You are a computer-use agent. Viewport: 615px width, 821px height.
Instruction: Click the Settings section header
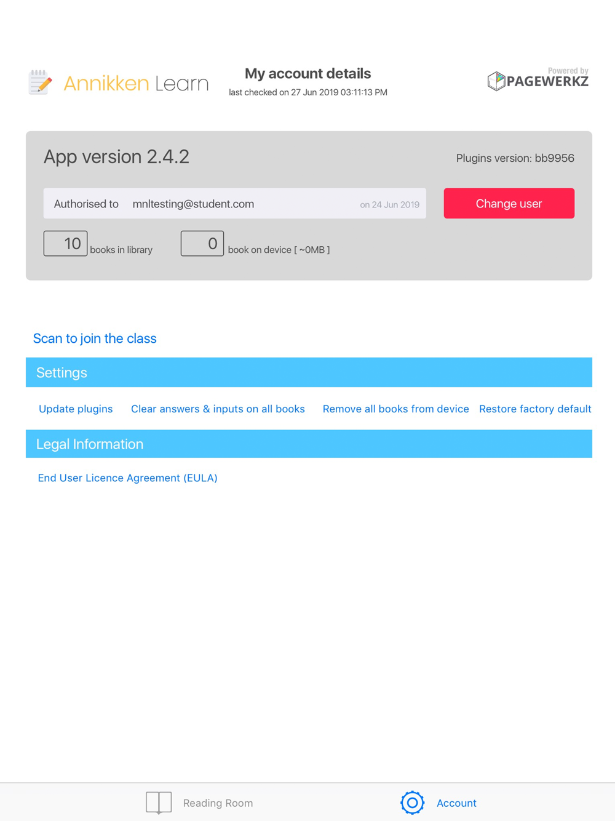point(309,372)
